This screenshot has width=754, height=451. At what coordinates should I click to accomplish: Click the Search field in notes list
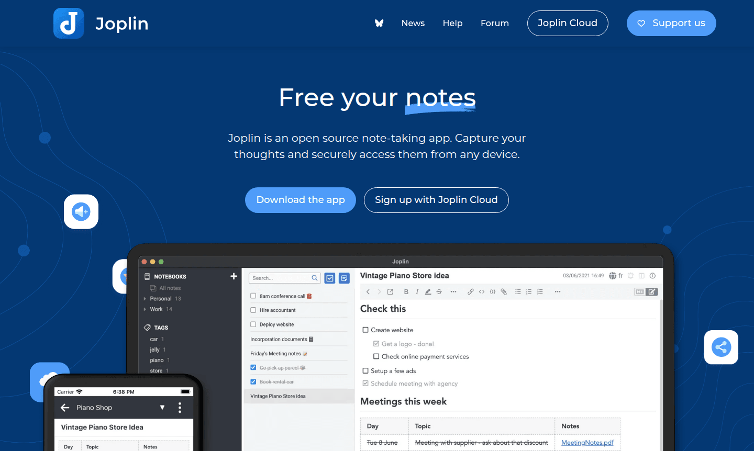point(281,278)
